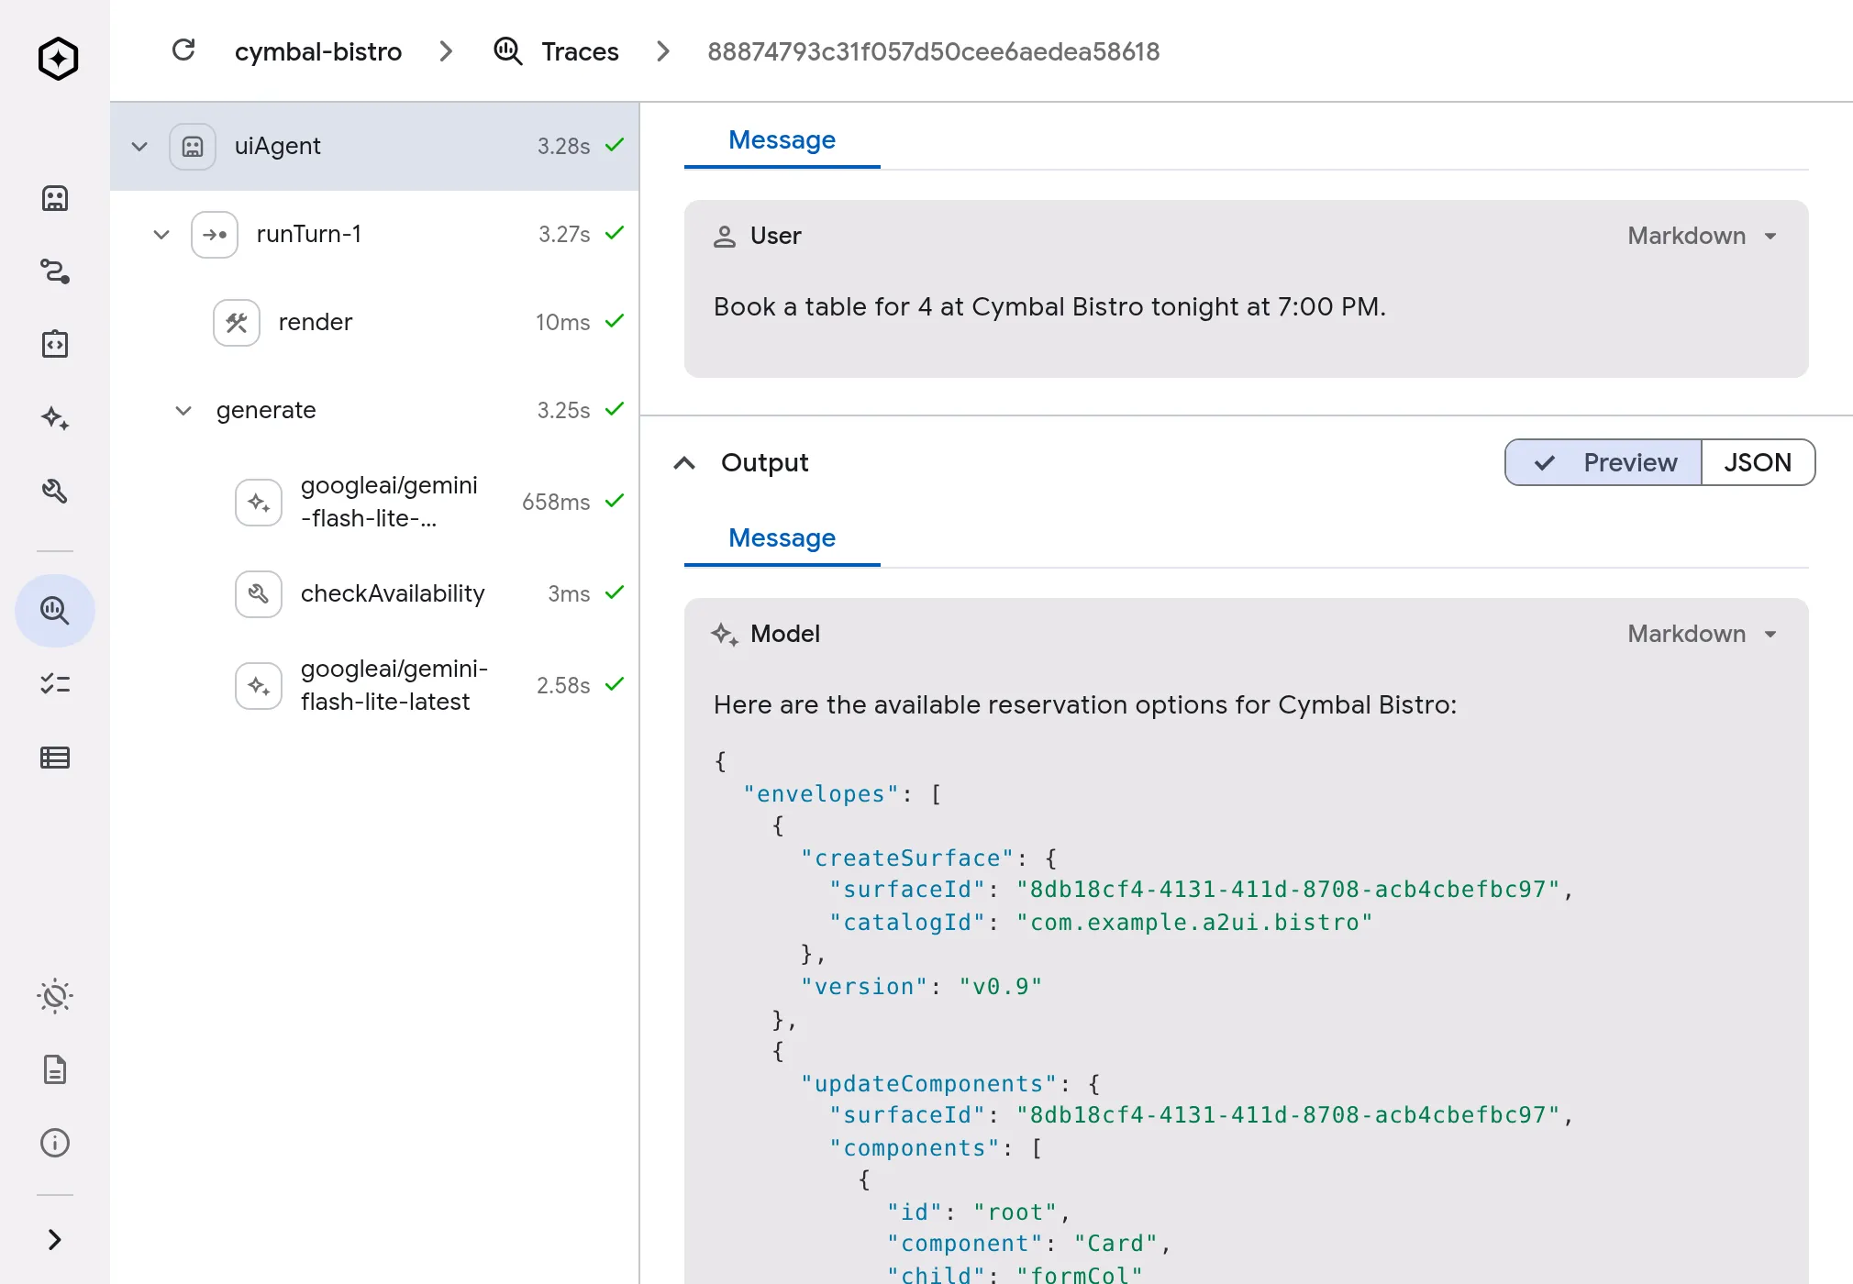Select the runTurn-1 span row

pyautogui.click(x=374, y=235)
